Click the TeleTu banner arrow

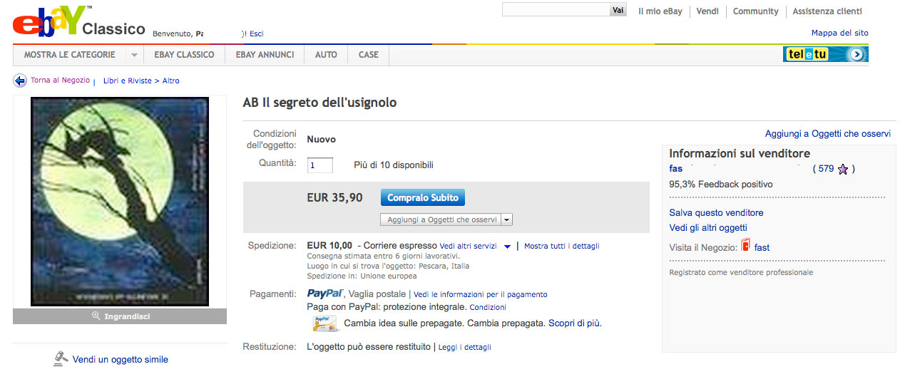(x=857, y=54)
